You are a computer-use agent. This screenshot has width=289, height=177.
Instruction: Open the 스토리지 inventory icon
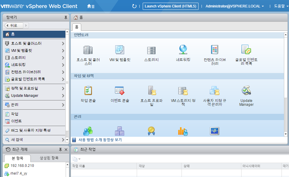(x=151, y=50)
